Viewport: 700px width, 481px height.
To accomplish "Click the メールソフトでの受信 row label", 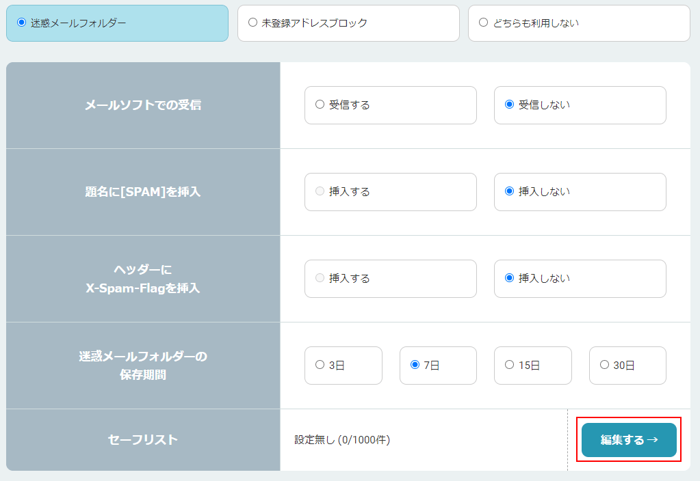I will [142, 105].
